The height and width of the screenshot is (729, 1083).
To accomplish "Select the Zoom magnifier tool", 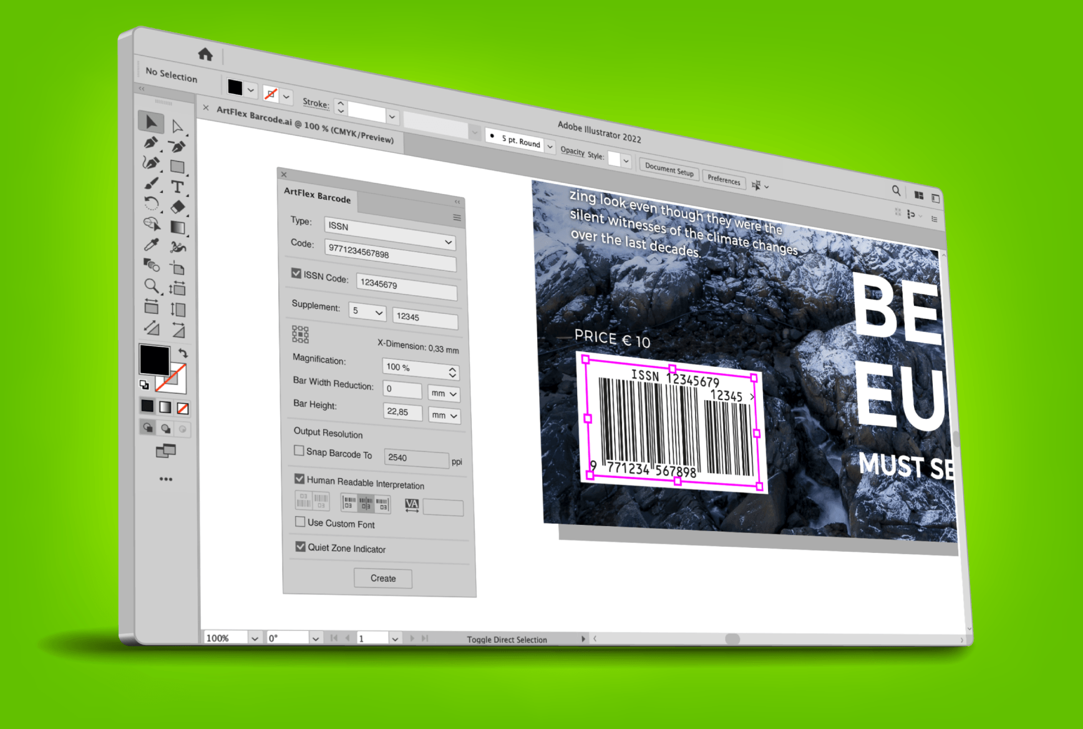I will [x=152, y=286].
